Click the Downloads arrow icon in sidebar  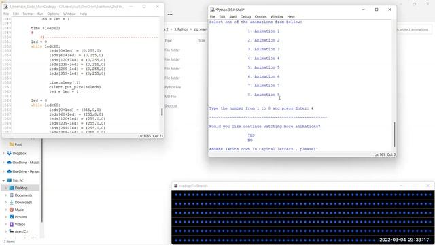12,203
